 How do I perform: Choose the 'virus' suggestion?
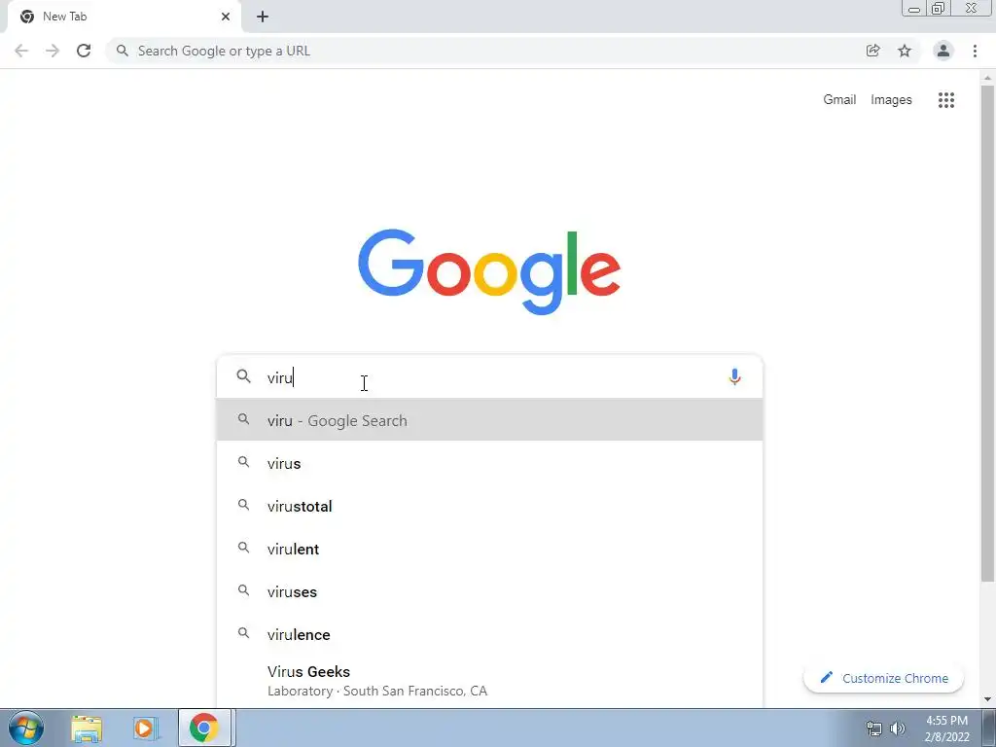(489, 463)
